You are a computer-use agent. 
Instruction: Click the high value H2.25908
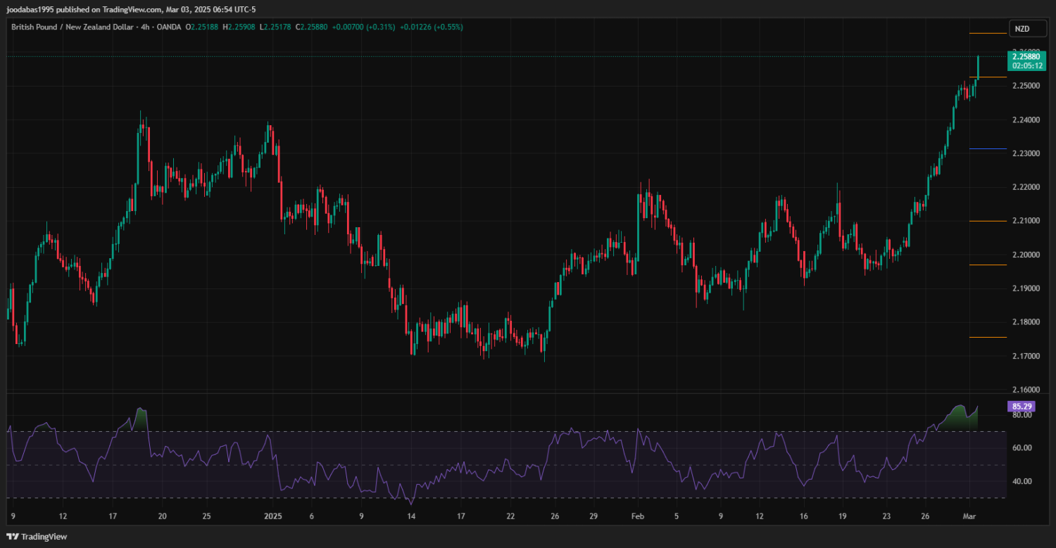(x=239, y=27)
